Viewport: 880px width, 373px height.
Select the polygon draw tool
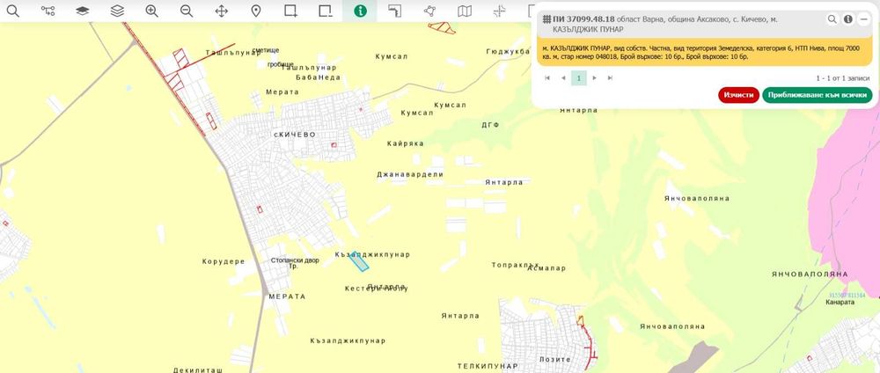point(429,11)
